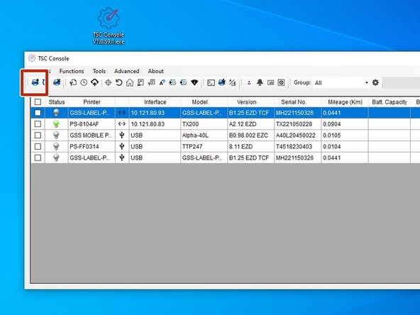Select the TTP247 model cell

click(x=204, y=147)
